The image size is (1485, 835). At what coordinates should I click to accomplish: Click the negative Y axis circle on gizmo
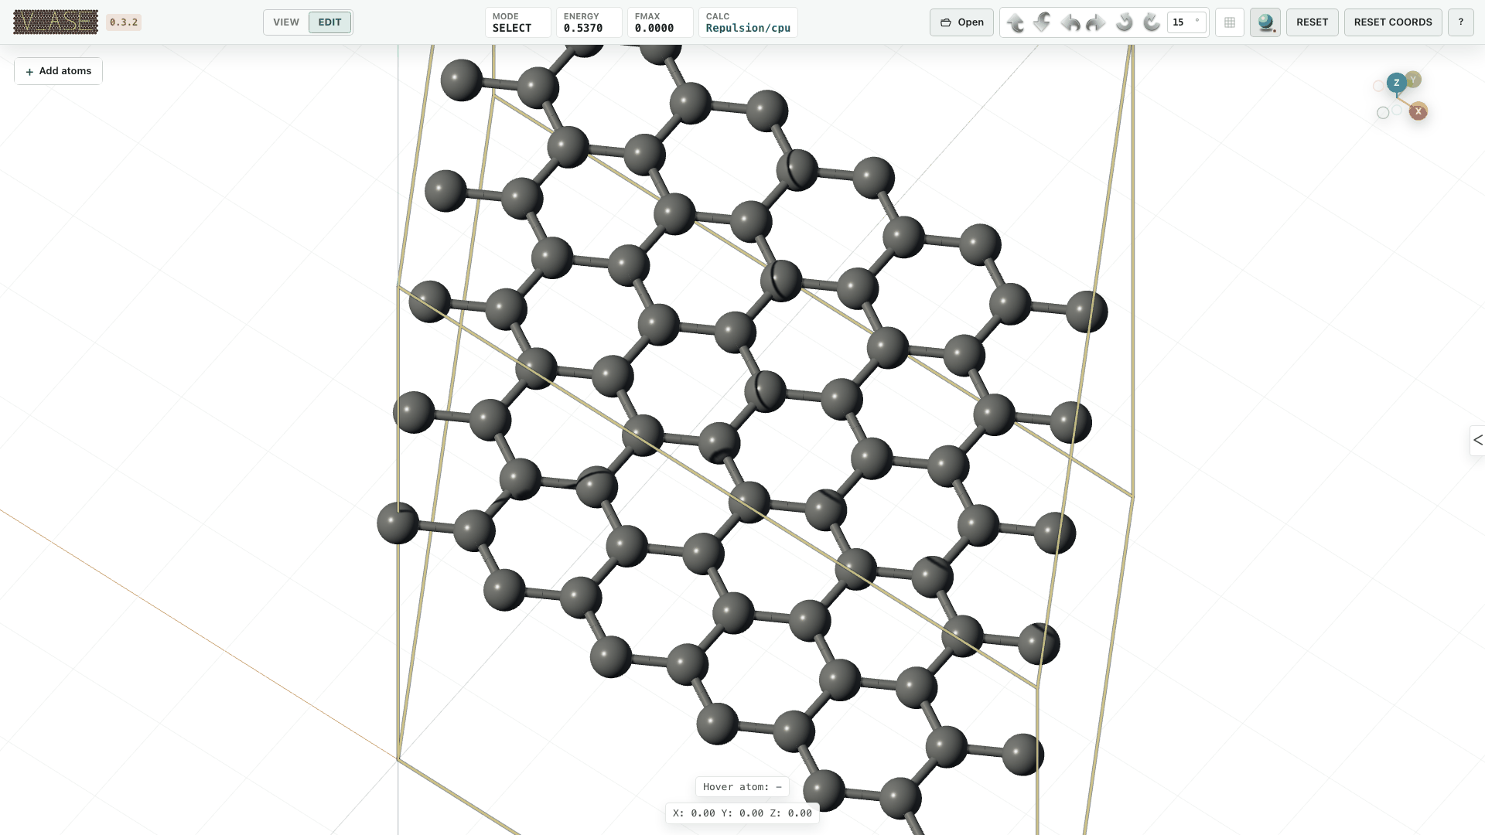(1383, 113)
